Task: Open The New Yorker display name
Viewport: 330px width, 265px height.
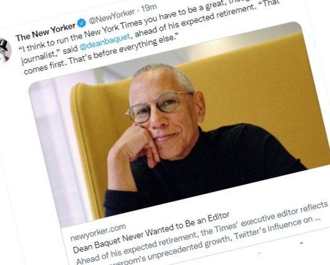Action: coord(46,32)
